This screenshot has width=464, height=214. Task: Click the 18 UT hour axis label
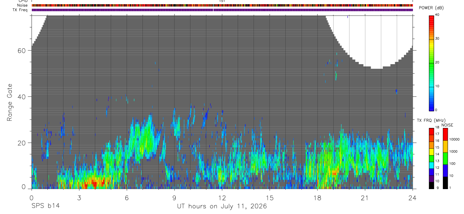tap(317, 198)
